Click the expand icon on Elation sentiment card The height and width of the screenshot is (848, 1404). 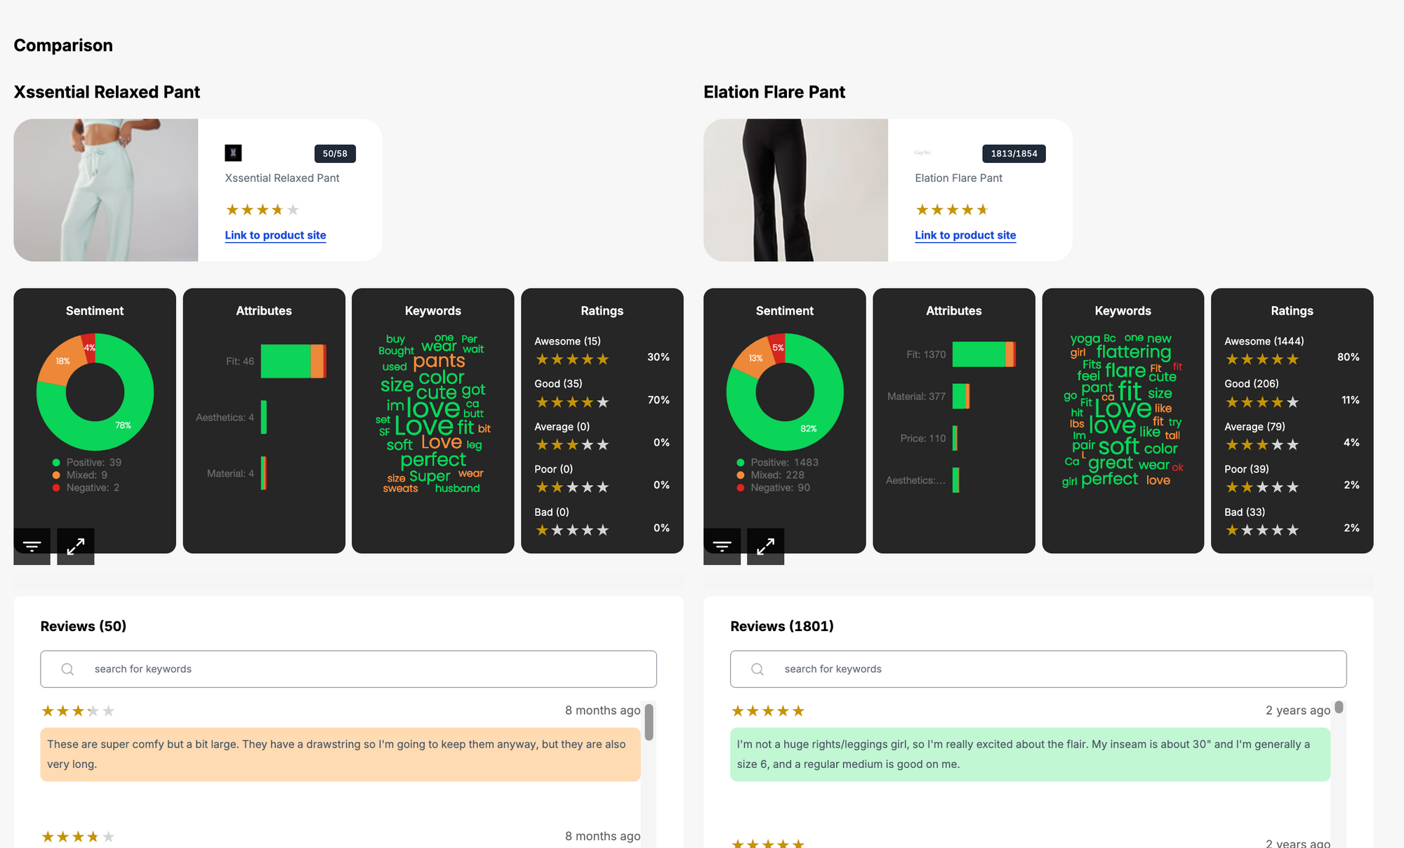[765, 546]
